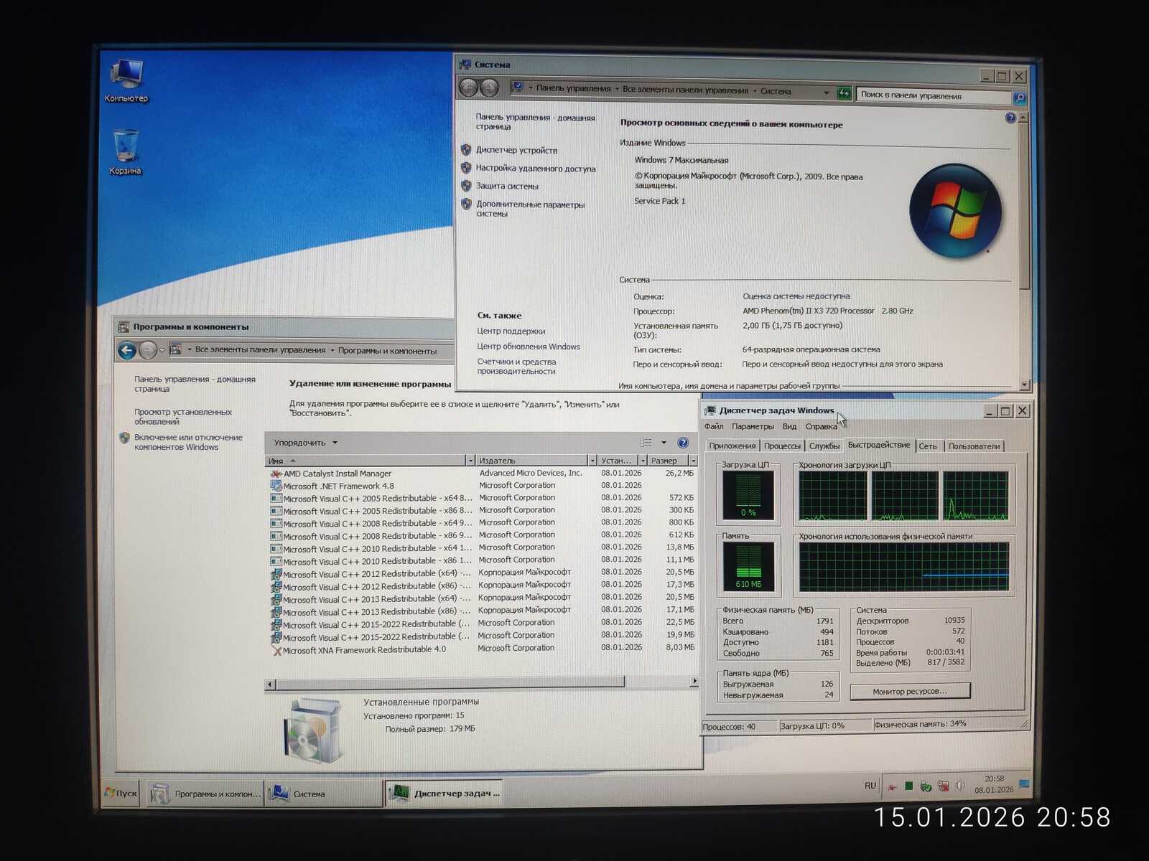Switch to the Процессы tab
Screen dimensions: 1149x861
782,446
